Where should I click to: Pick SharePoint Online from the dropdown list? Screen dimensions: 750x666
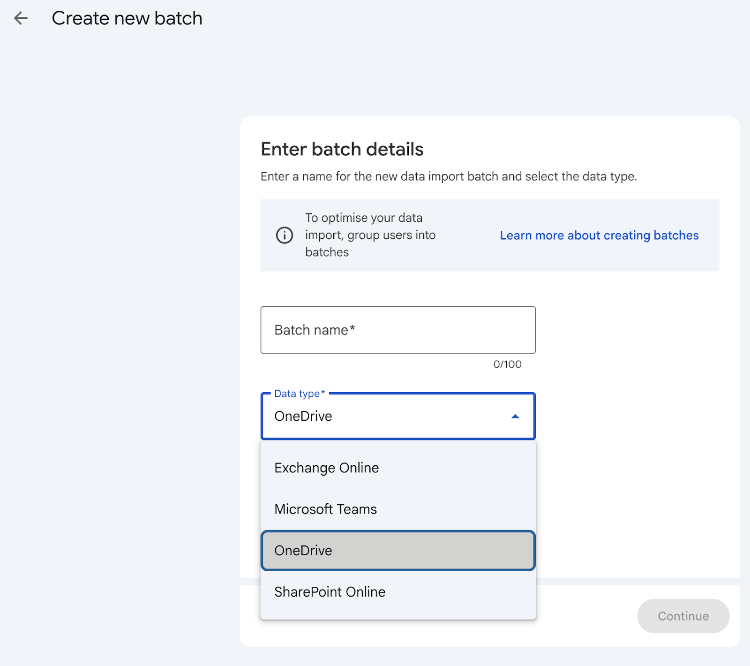click(x=398, y=591)
